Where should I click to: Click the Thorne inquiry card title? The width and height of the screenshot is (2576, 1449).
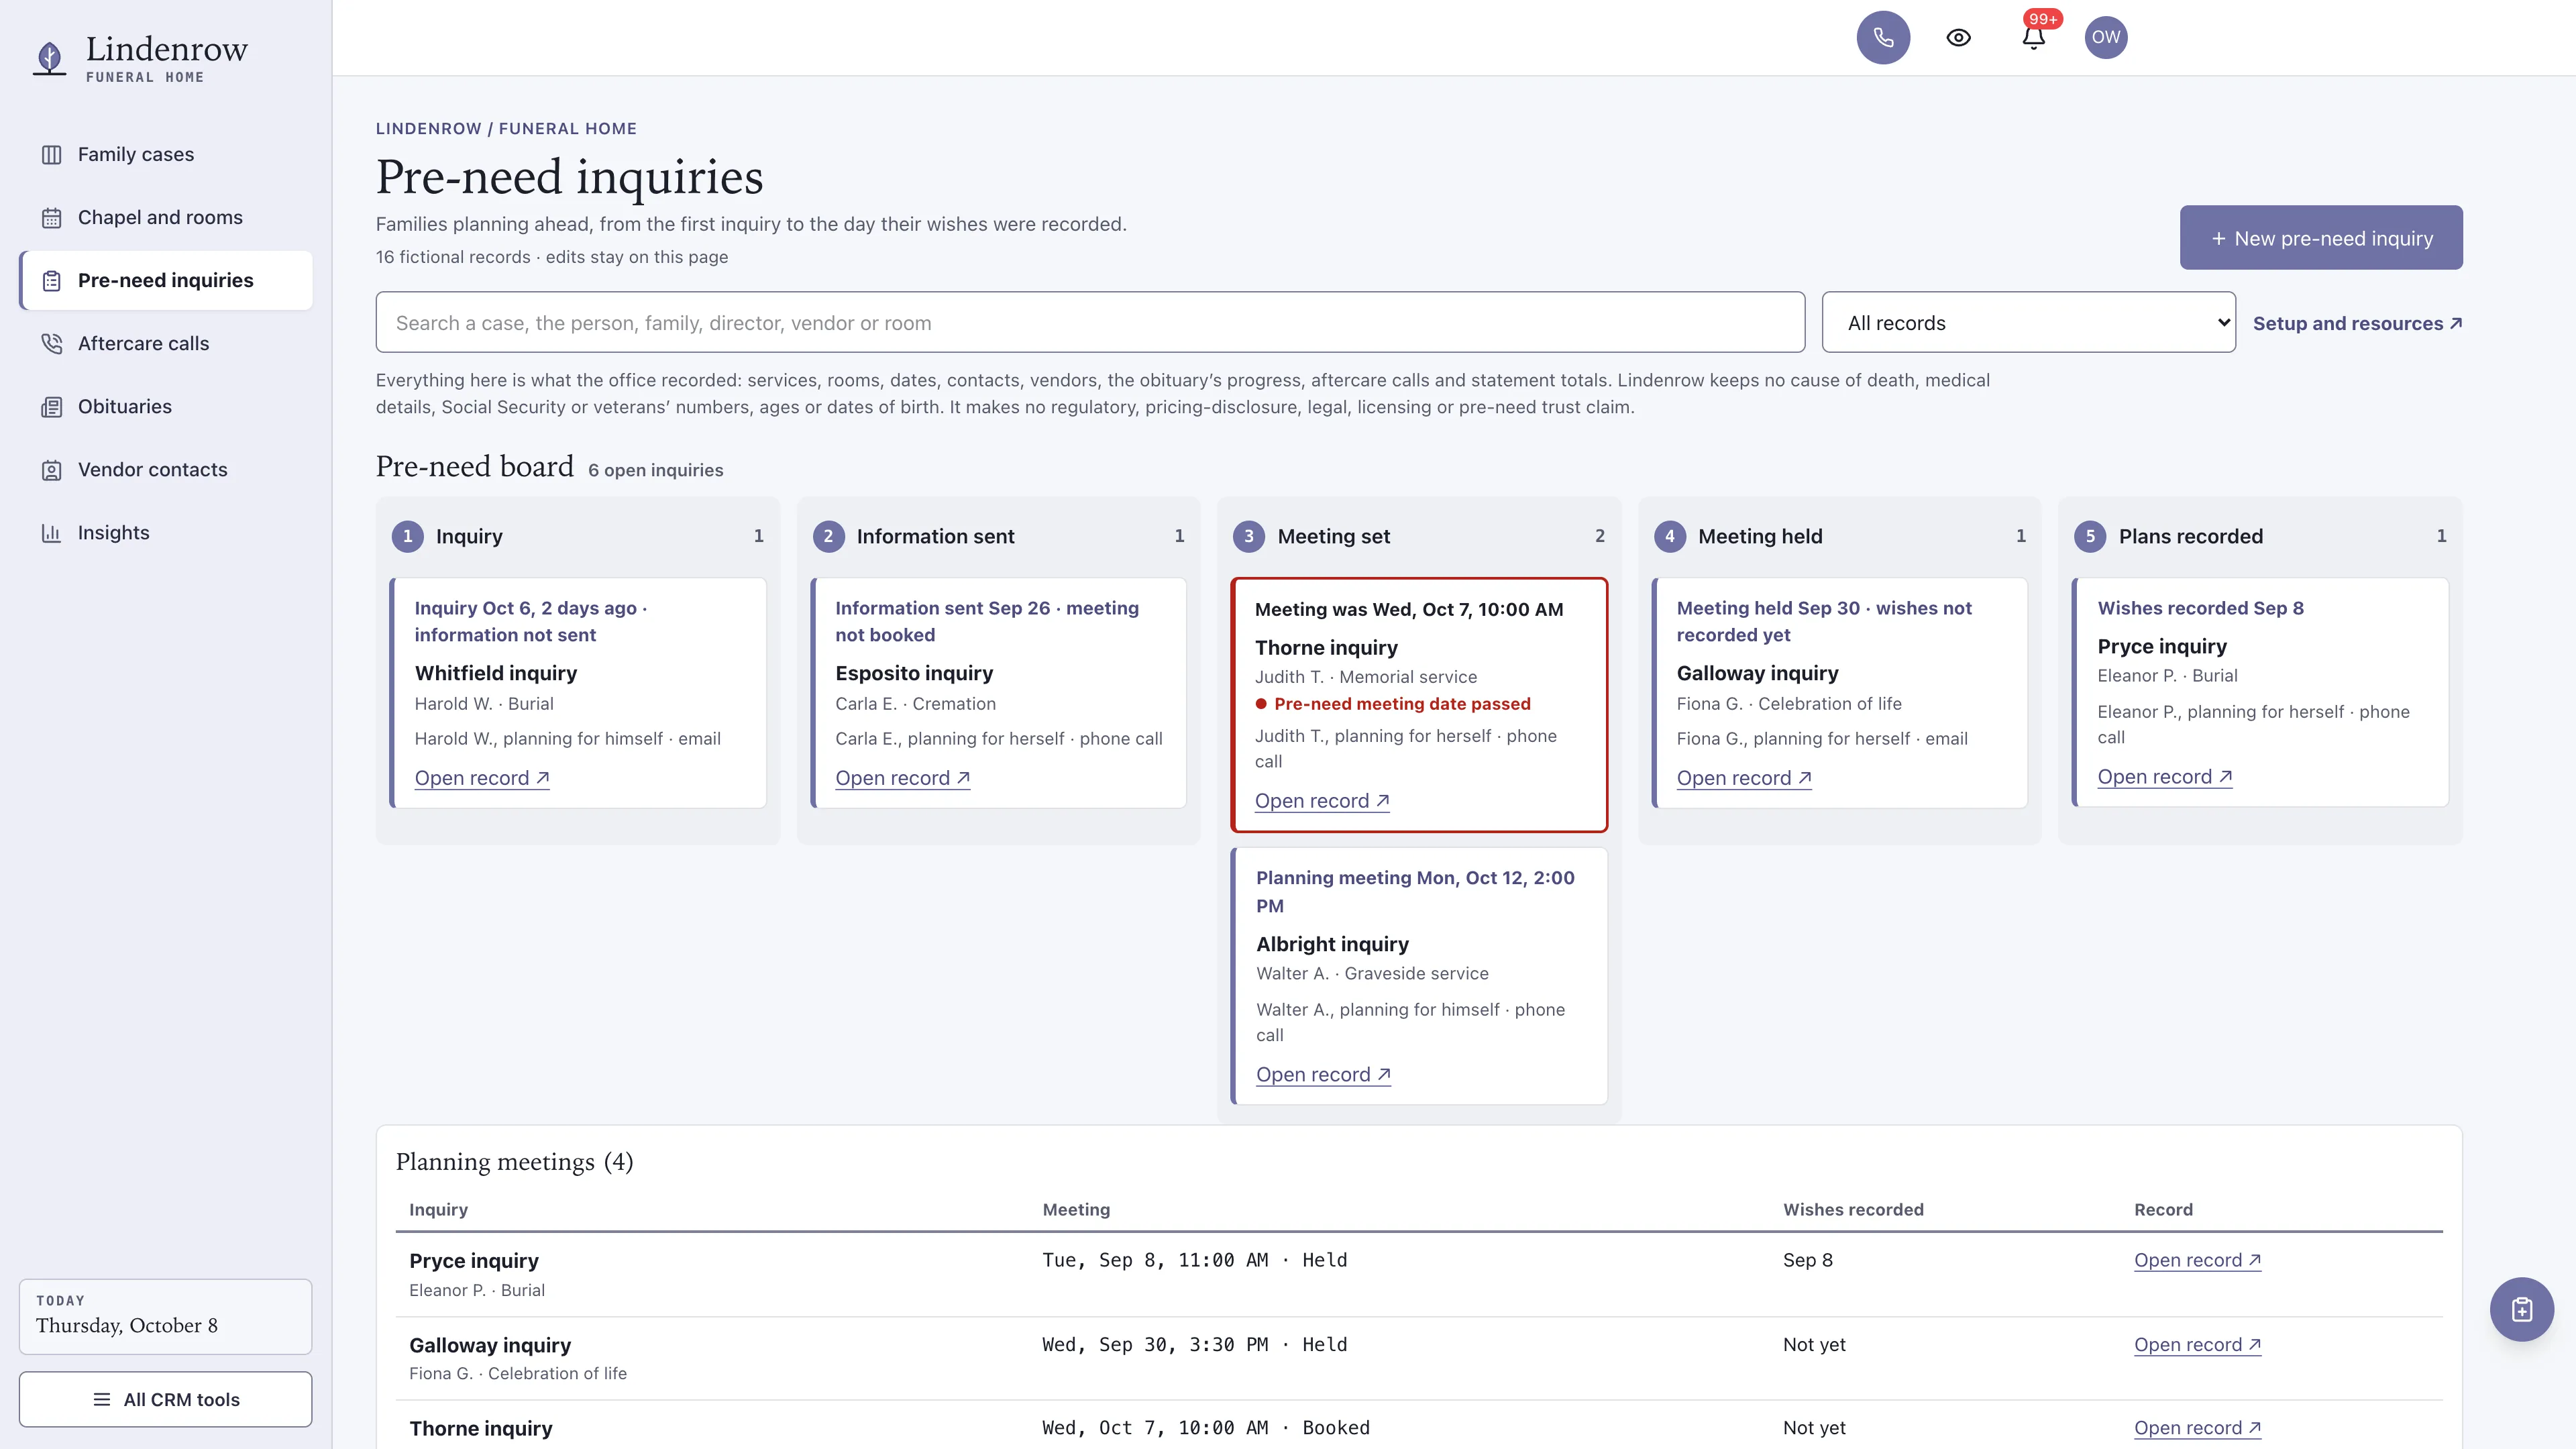[x=1326, y=648]
